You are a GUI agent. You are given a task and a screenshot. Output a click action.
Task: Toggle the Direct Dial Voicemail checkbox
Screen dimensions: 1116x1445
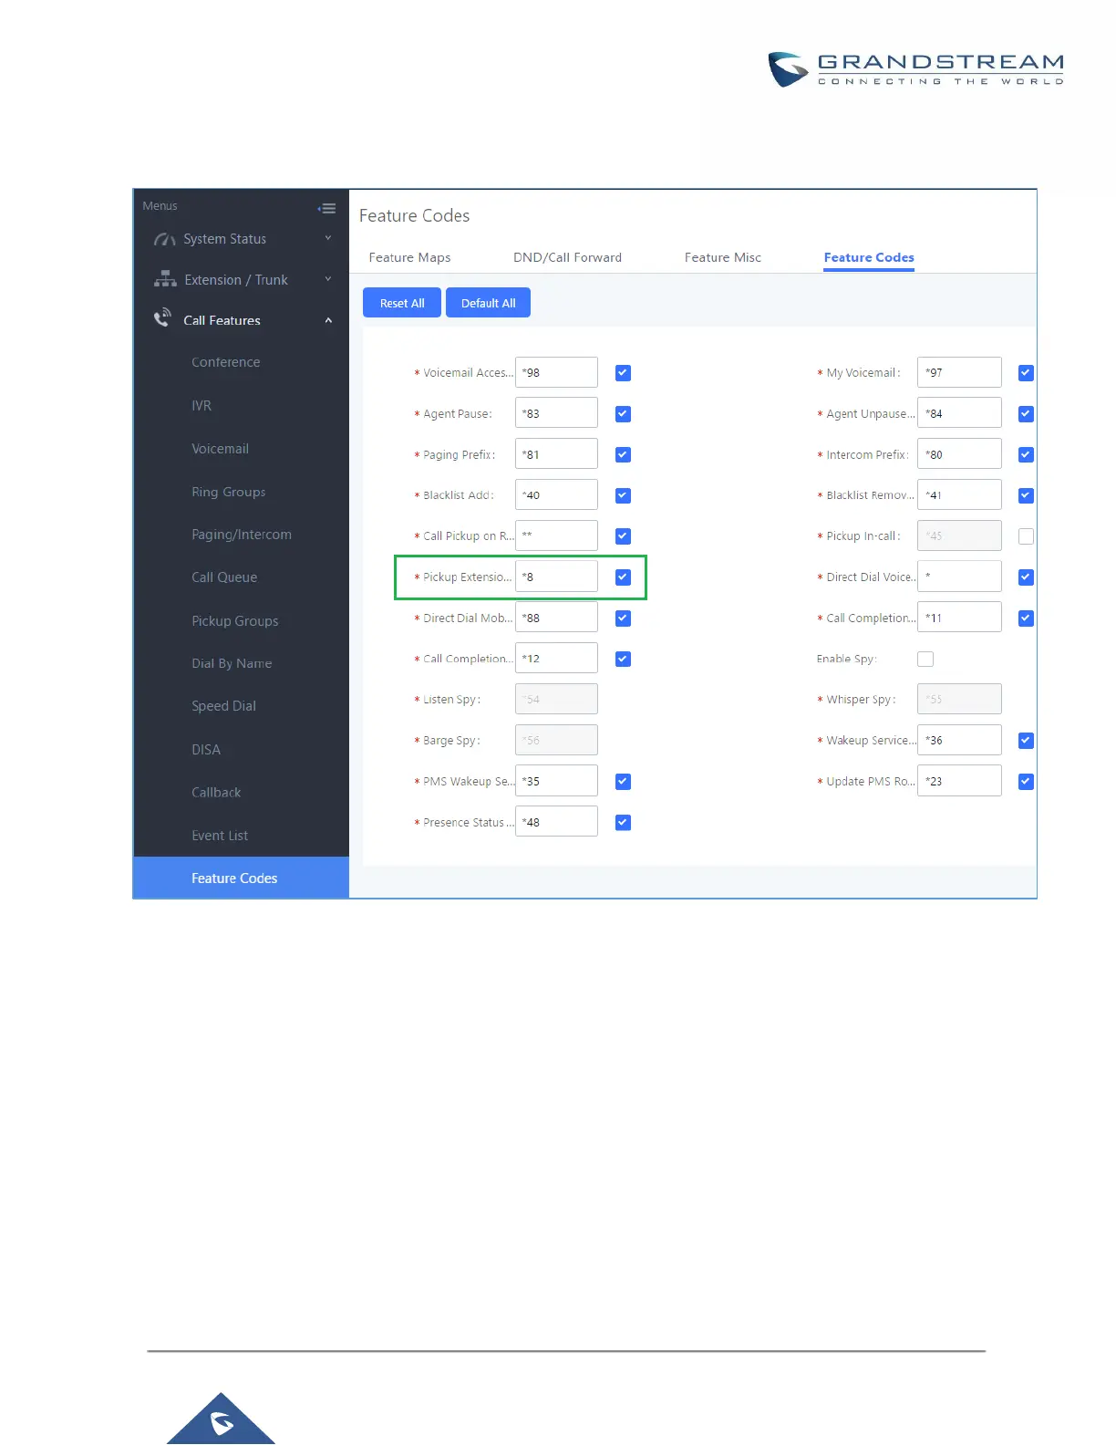coord(1026,577)
